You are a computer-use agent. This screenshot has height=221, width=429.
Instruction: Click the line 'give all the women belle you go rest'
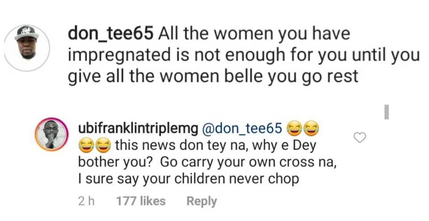(213, 76)
